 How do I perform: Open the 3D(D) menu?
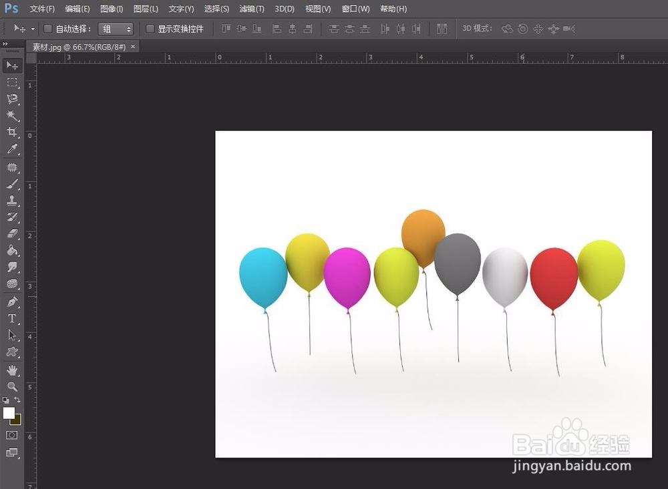point(284,9)
